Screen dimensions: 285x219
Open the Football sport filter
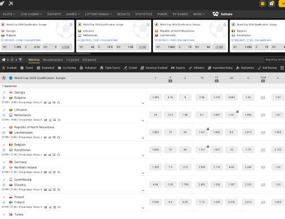[9, 68]
